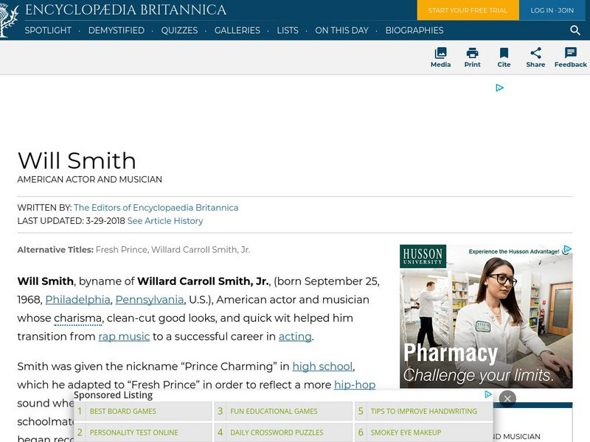Click Start Your Free Trial button
590x442 pixels.
pos(468,10)
